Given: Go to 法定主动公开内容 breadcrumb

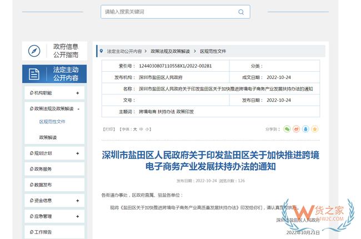Looking at the screenshot, I should pyautogui.click(x=124, y=51).
